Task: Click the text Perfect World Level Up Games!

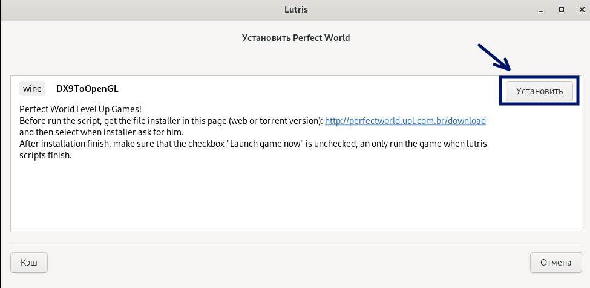Action: tap(80, 110)
